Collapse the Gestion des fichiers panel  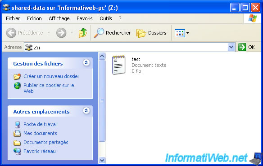tap(86, 62)
